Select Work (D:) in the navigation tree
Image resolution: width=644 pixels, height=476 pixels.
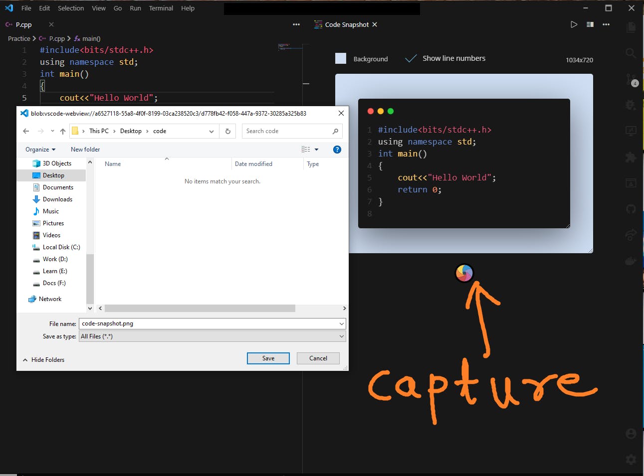[x=55, y=259]
